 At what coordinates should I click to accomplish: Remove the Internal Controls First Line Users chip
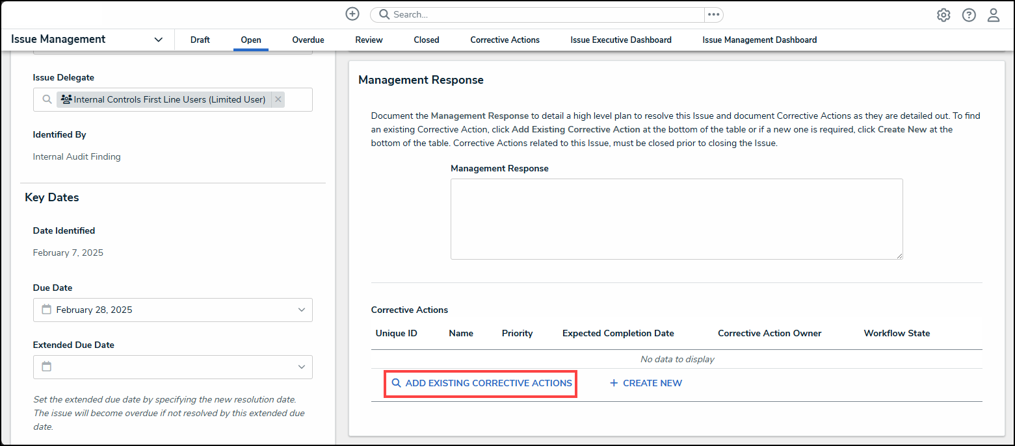(x=278, y=99)
